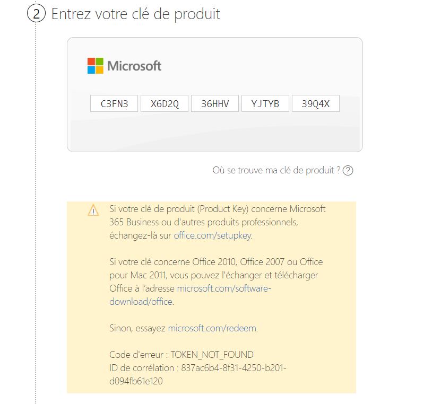Click the Microsoft wordmark text
Image resolution: width=441 pixels, height=404 pixels.
pos(134,66)
